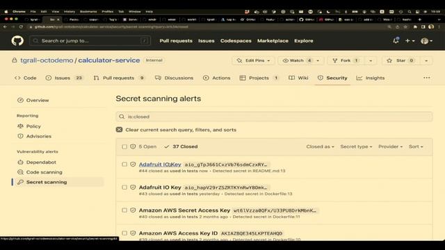Switch to the Insights tab
445x250 pixels.
point(371,78)
